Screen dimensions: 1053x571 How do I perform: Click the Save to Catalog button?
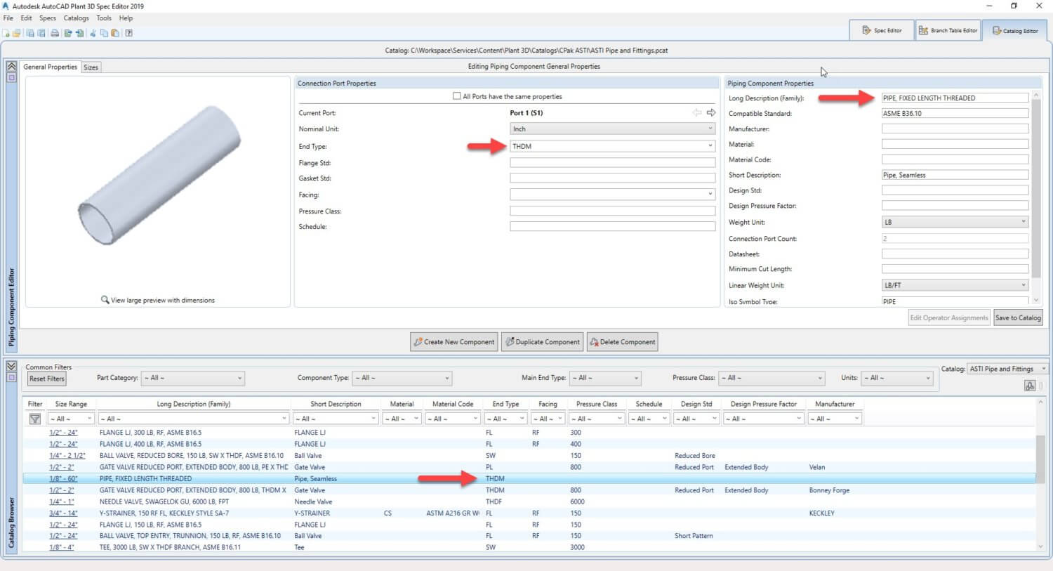tap(1017, 317)
